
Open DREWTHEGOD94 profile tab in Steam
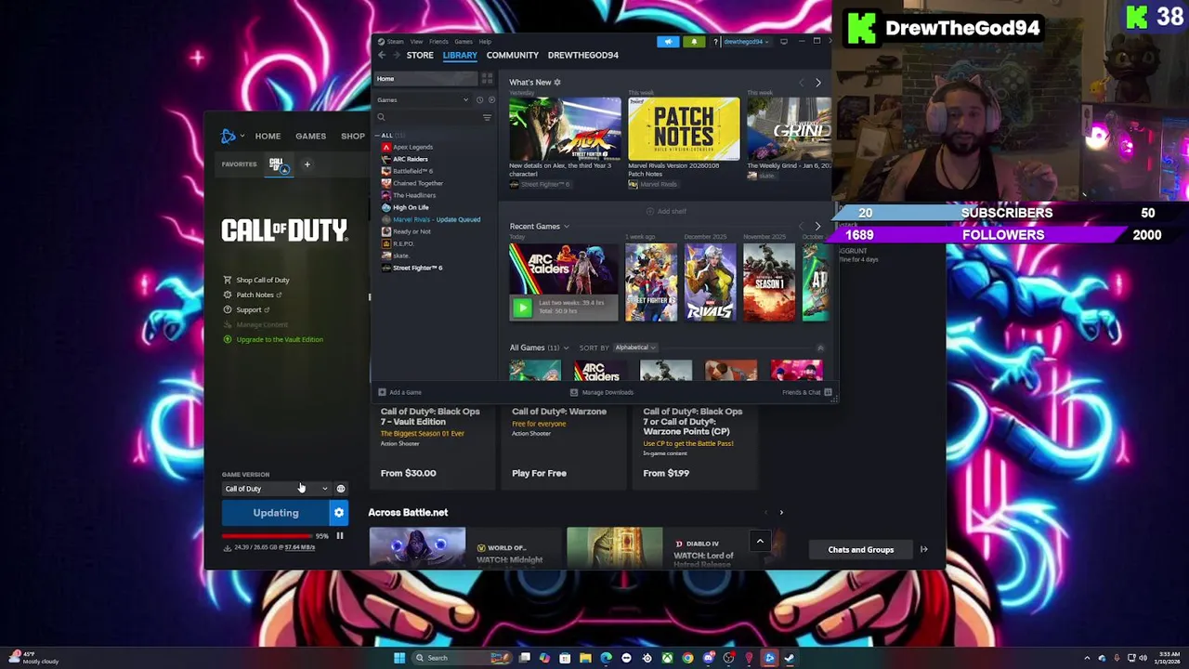click(583, 56)
